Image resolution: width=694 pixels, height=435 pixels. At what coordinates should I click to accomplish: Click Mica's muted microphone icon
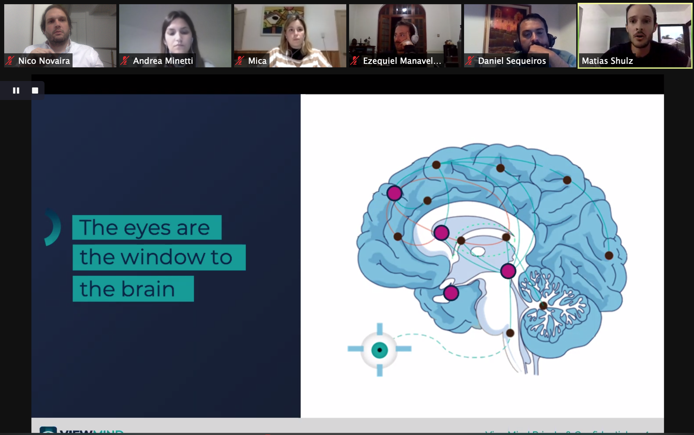coord(240,61)
